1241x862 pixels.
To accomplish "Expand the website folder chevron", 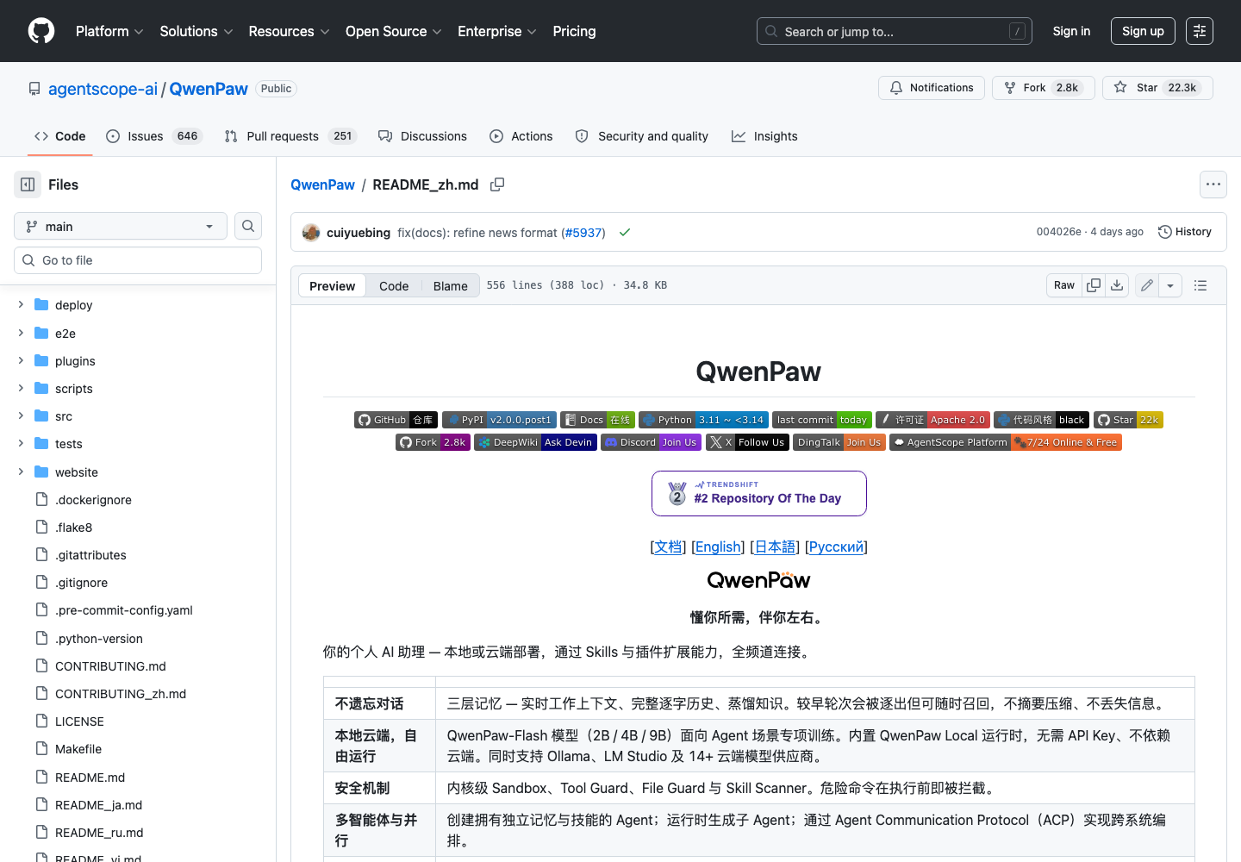I will click(x=21, y=472).
